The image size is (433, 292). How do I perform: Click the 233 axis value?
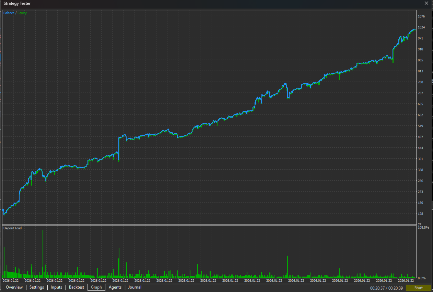pos(421,192)
